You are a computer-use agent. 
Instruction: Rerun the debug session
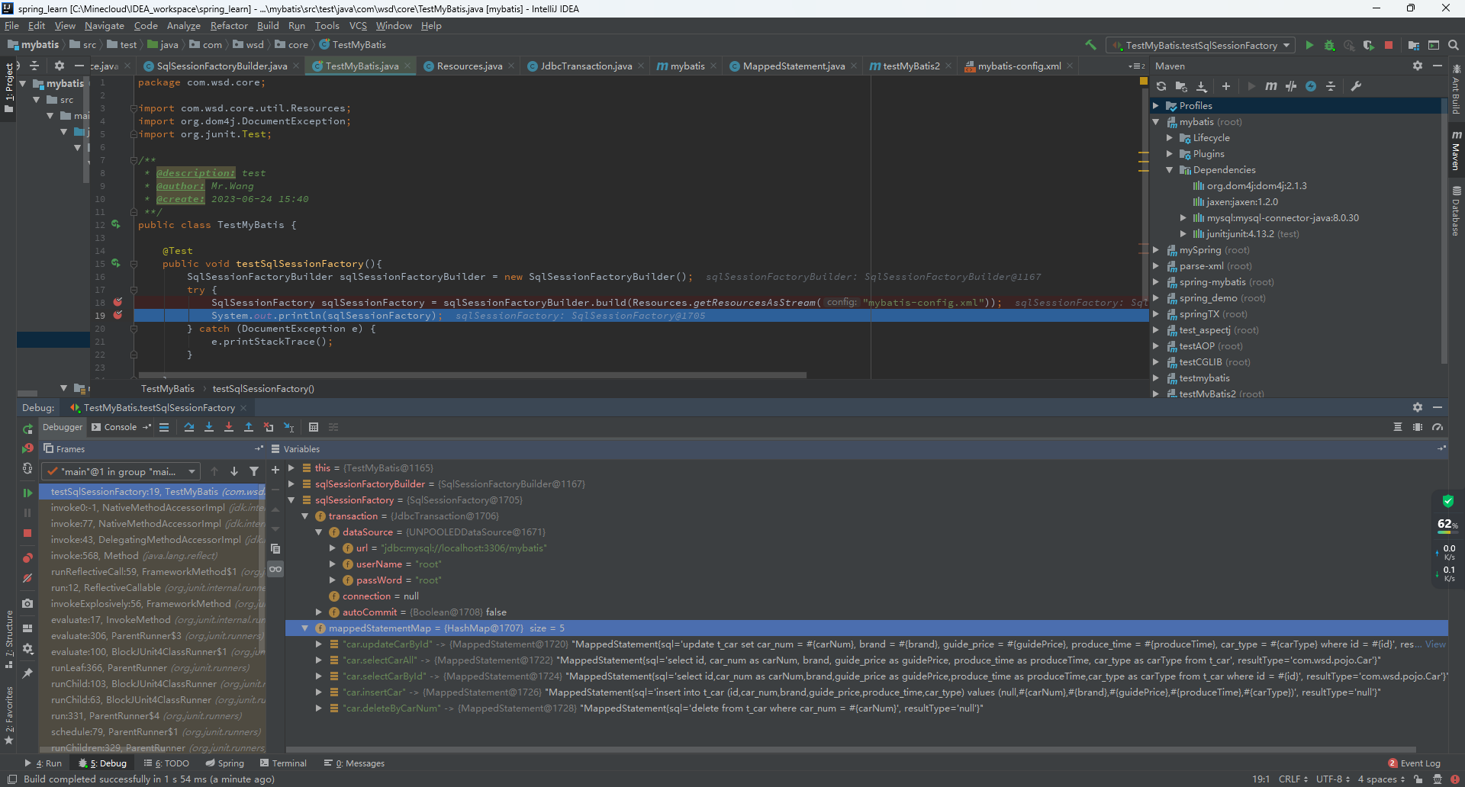tap(27, 429)
